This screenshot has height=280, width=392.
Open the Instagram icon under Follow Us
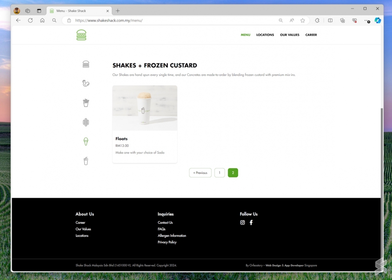point(242,223)
